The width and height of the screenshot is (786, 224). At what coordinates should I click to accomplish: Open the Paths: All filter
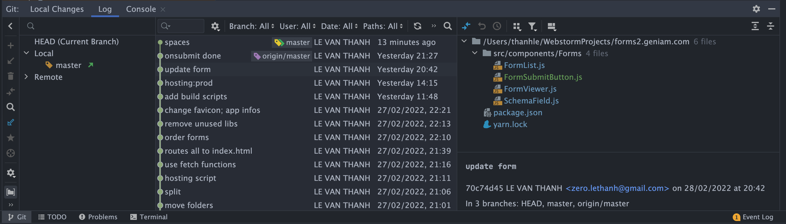(383, 27)
